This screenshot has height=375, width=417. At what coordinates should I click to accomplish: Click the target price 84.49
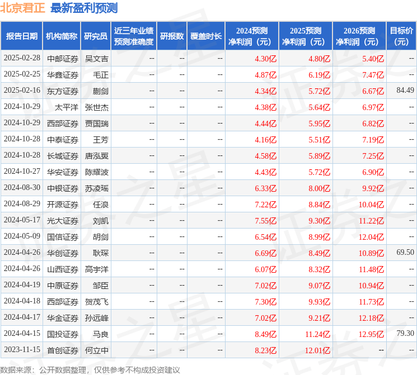[405, 91]
